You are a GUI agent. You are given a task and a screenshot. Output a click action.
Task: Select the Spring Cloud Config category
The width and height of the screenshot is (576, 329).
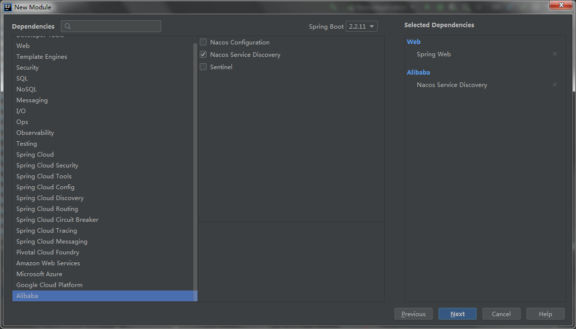pyautogui.click(x=103, y=187)
